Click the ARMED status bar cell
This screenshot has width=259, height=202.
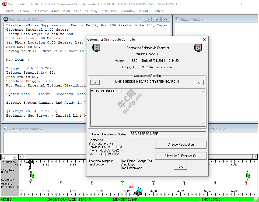[x=15, y=199]
